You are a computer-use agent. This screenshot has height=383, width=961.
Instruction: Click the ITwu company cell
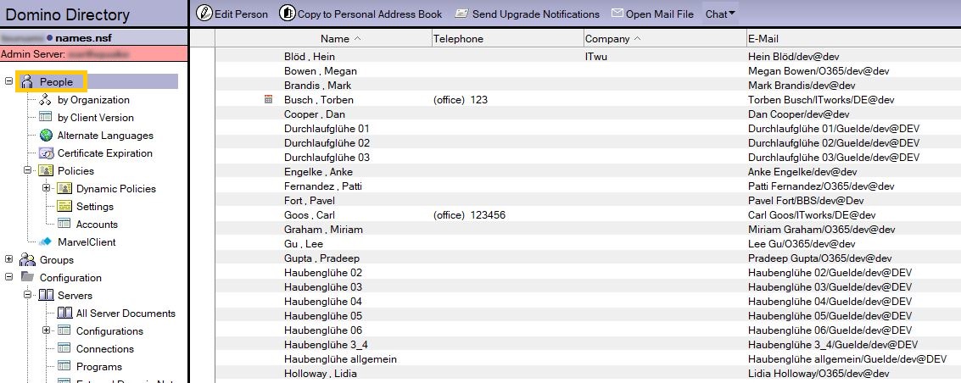tap(595, 56)
